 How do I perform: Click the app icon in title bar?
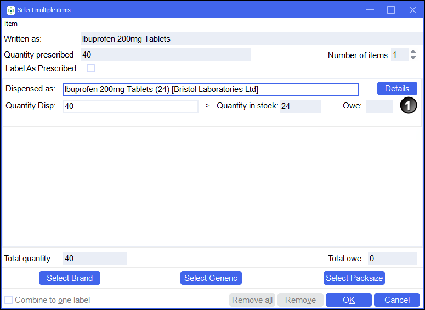point(10,10)
